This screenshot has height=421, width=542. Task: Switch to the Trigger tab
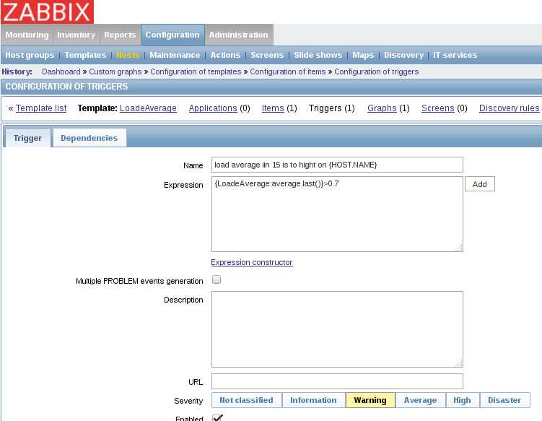27,138
